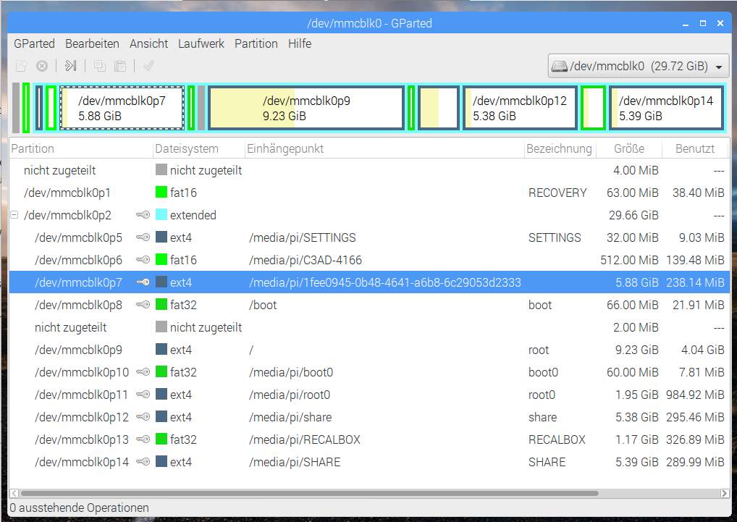Click the Paste partition toolbar icon
The image size is (737, 522).
click(120, 66)
